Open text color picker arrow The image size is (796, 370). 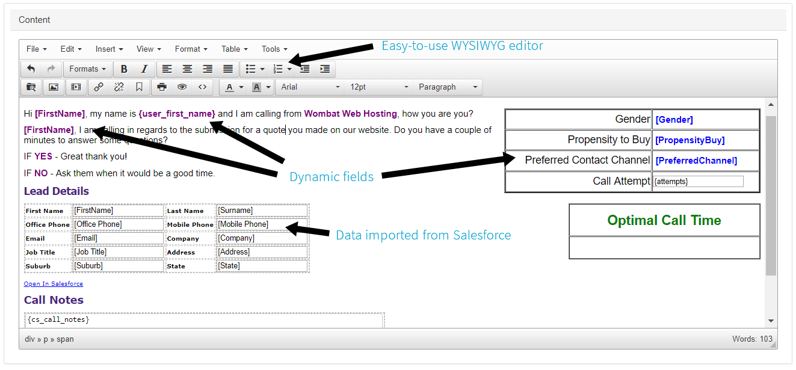241,88
